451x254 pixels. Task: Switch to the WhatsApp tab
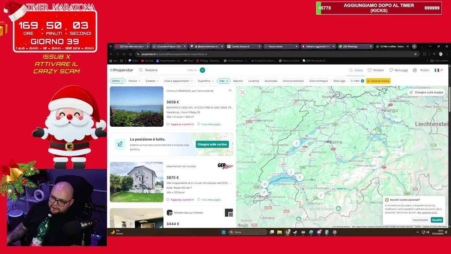coord(355,46)
